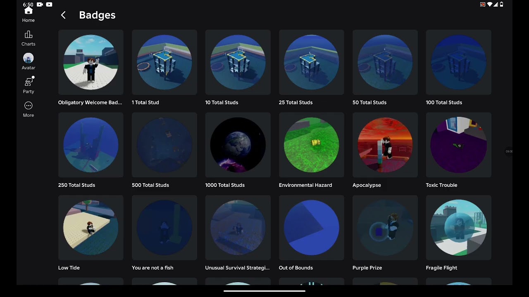529x297 pixels.
Task: Click the "Out of Bounds" label text
Action: (x=296, y=268)
